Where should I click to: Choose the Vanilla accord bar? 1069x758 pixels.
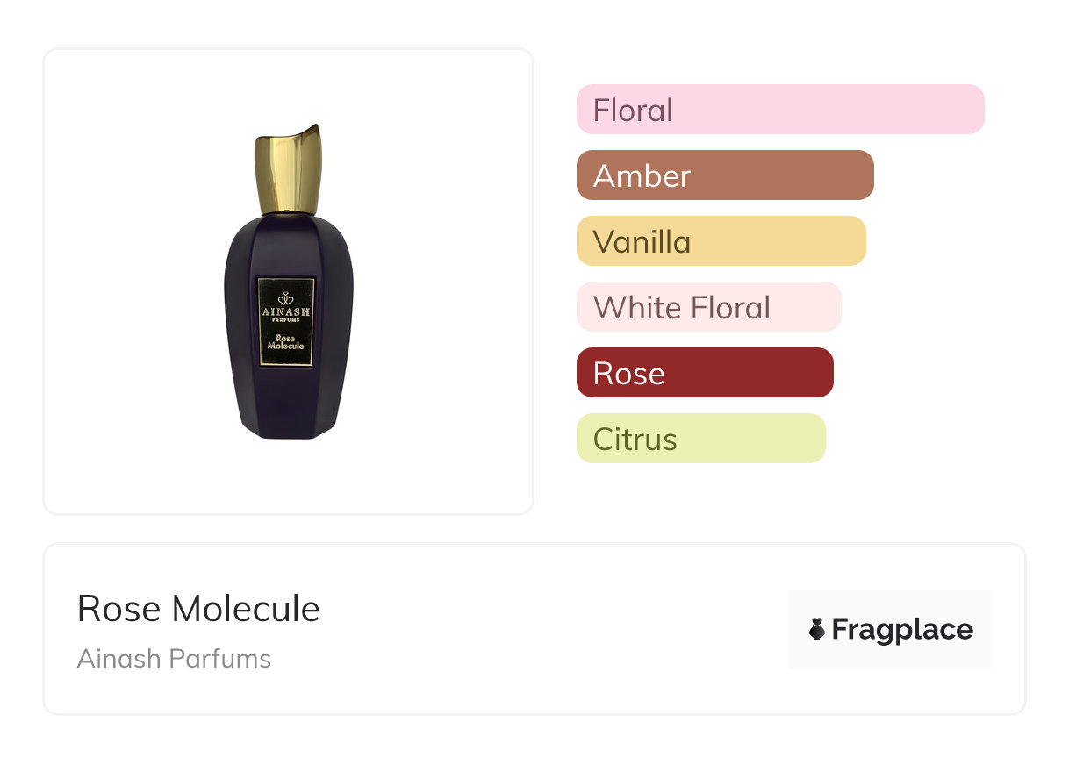coord(721,241)
